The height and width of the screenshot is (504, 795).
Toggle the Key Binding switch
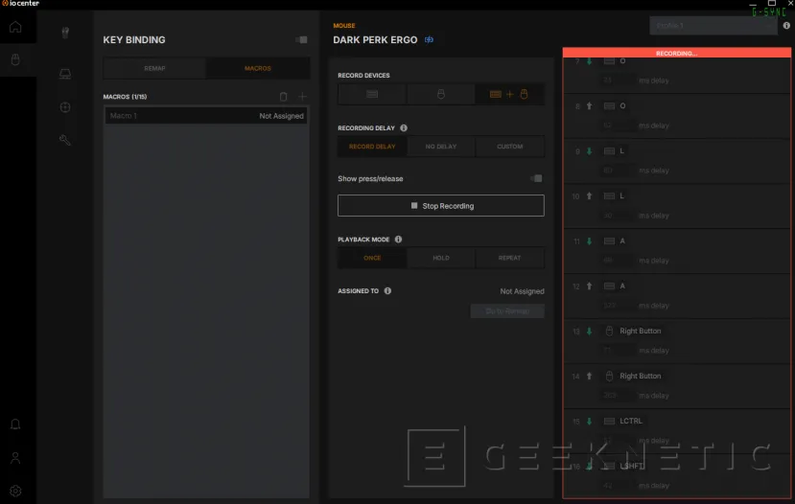pos(301,40)
